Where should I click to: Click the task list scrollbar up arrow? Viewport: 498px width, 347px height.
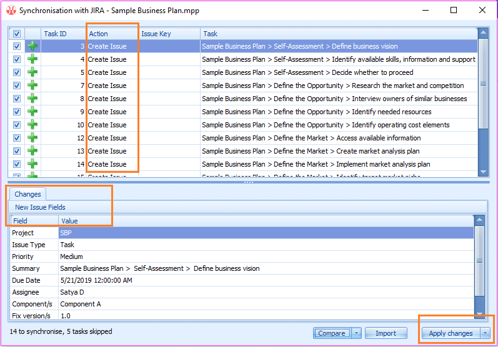pyautogui.click(x=483, y=32)
